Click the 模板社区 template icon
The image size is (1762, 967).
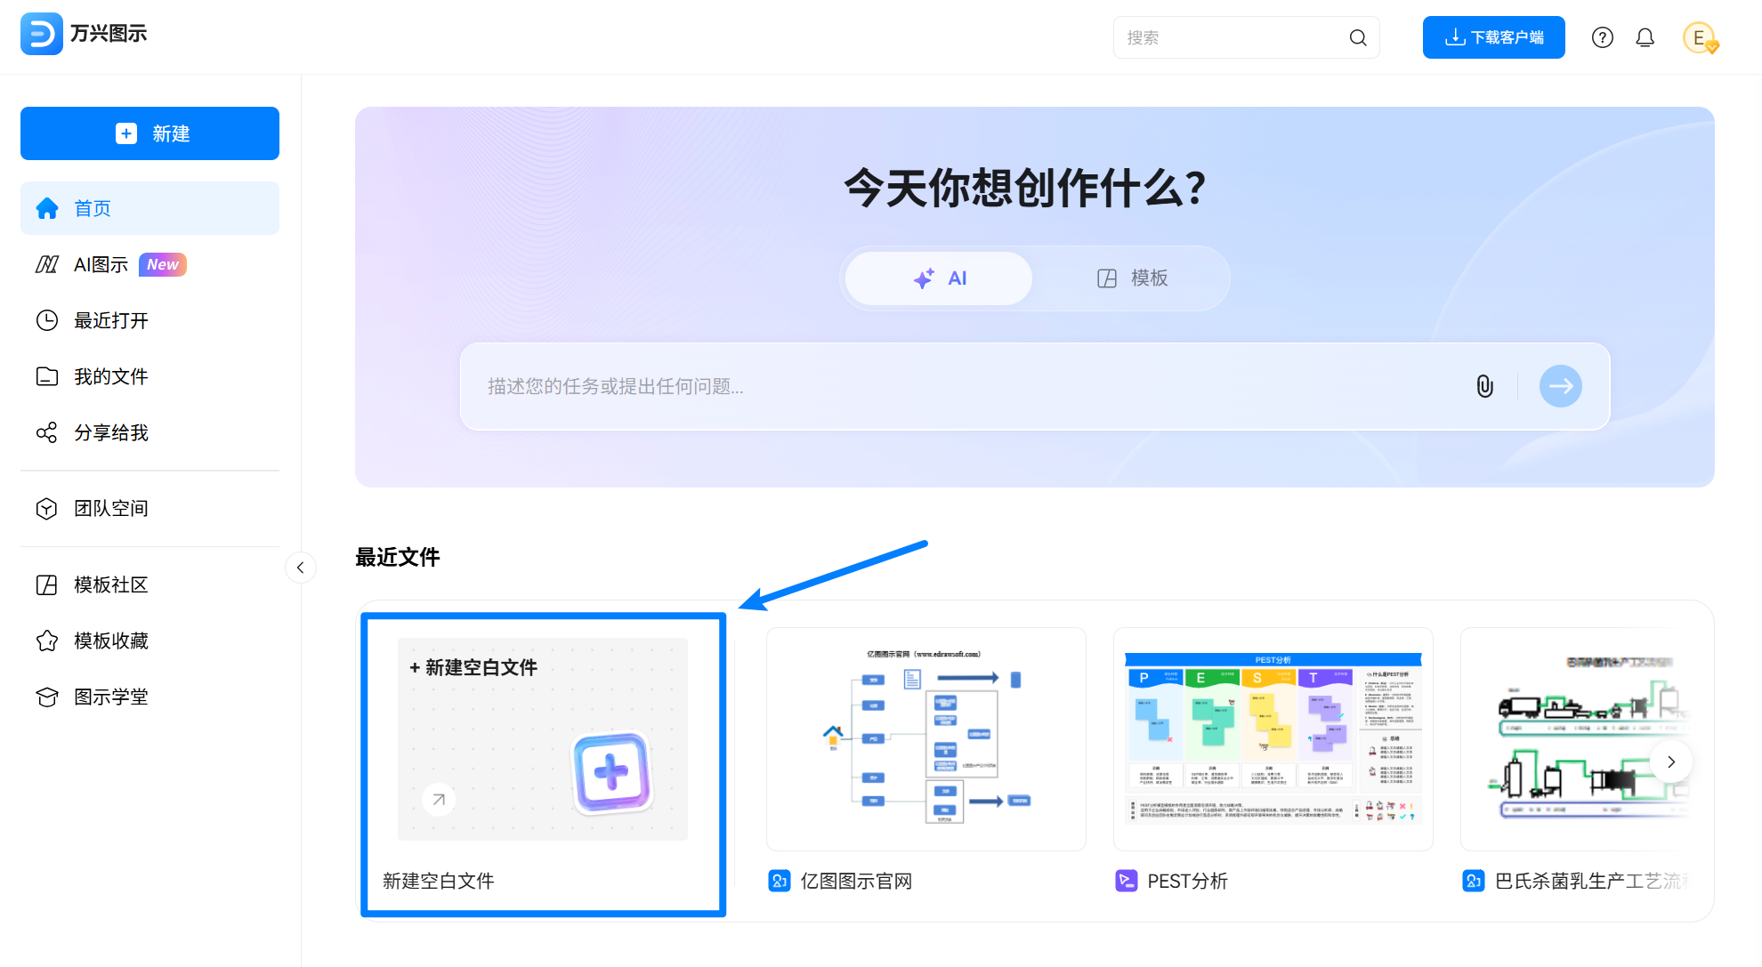click(x=46, y=584)
